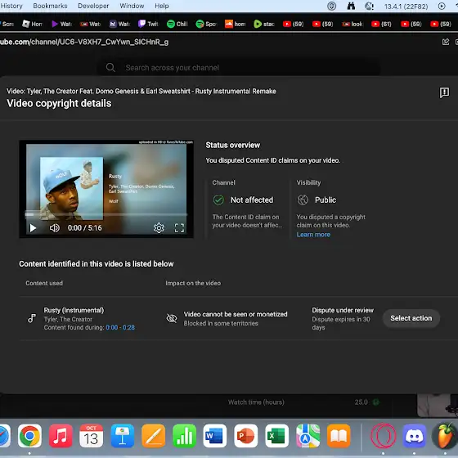Launch Excel from the Dock
The height and width of the screenshot is (458, 458).
277,436
